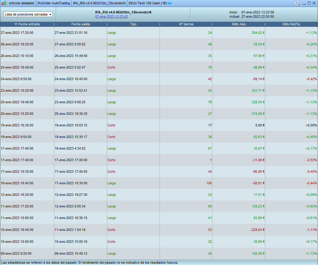Open the 07-ene-2023 13:23:42 link

[111, 16]
